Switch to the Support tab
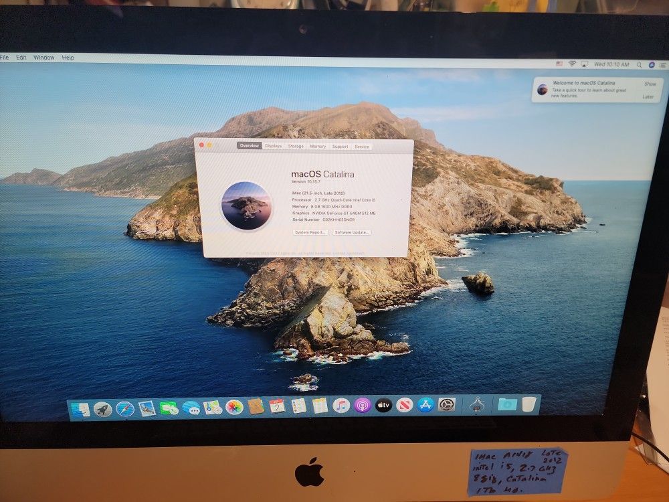 point(340,147)
